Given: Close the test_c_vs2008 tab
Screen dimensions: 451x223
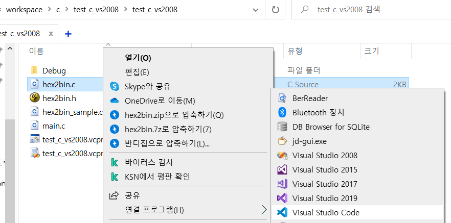Looking at the screenshot, I should (51, 34).
